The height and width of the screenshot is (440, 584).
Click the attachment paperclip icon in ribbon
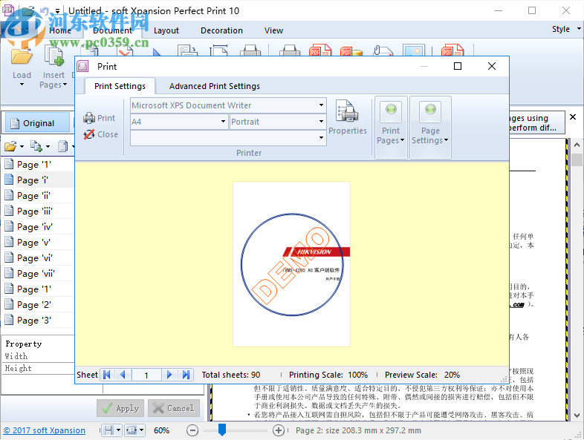point(383,50)
